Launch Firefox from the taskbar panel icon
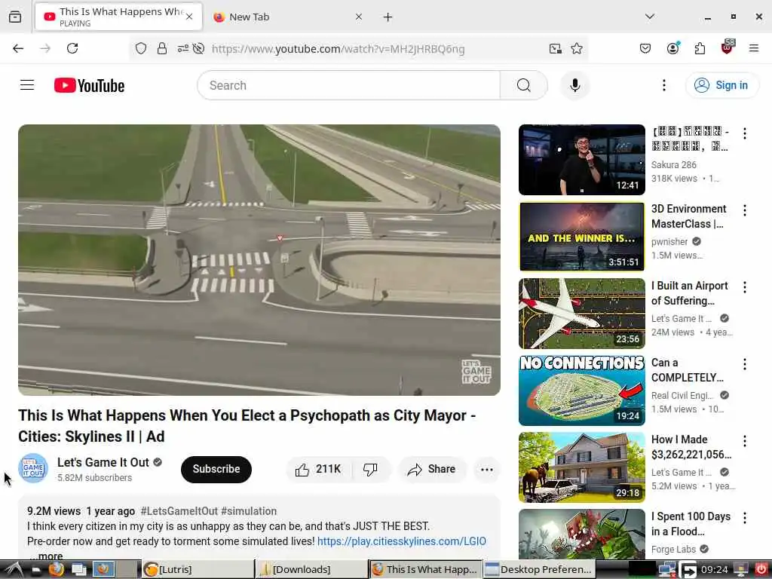Screen dimensions: 772x579 [x=56, y=569]
